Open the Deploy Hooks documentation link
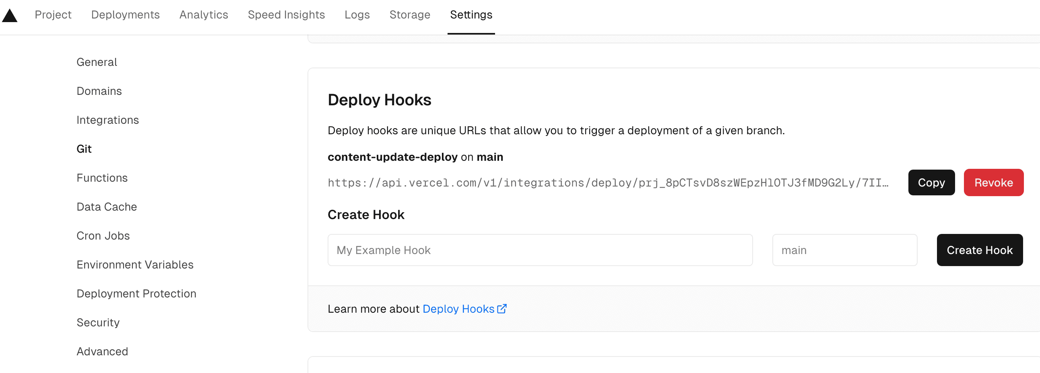Viewport: 1040px width, 373px height. [x=464, y=309]
